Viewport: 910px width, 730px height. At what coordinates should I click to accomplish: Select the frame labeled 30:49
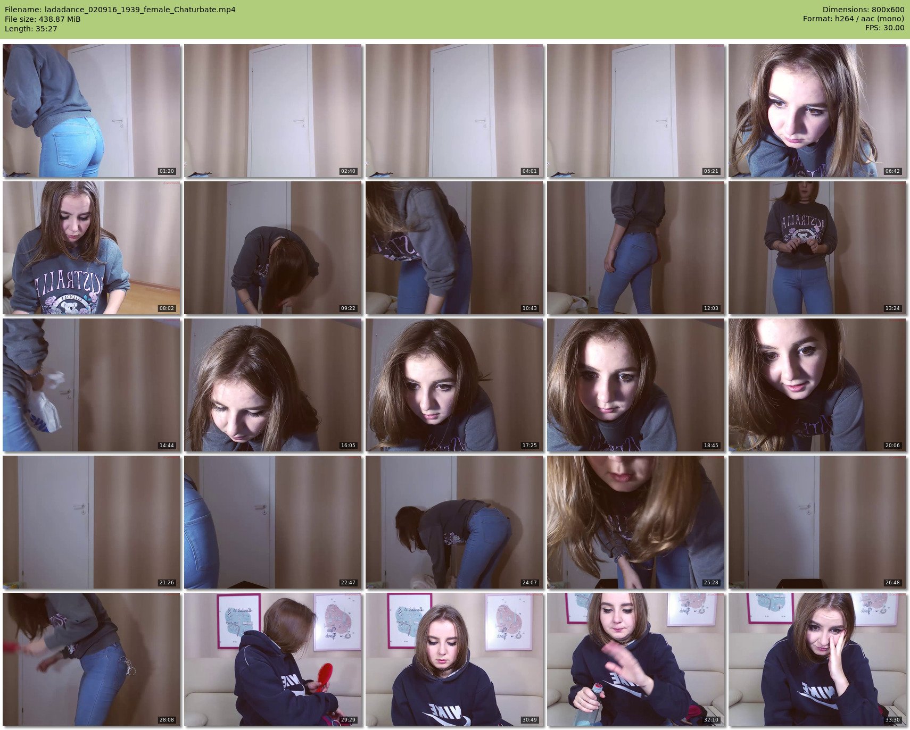point(454,659)
